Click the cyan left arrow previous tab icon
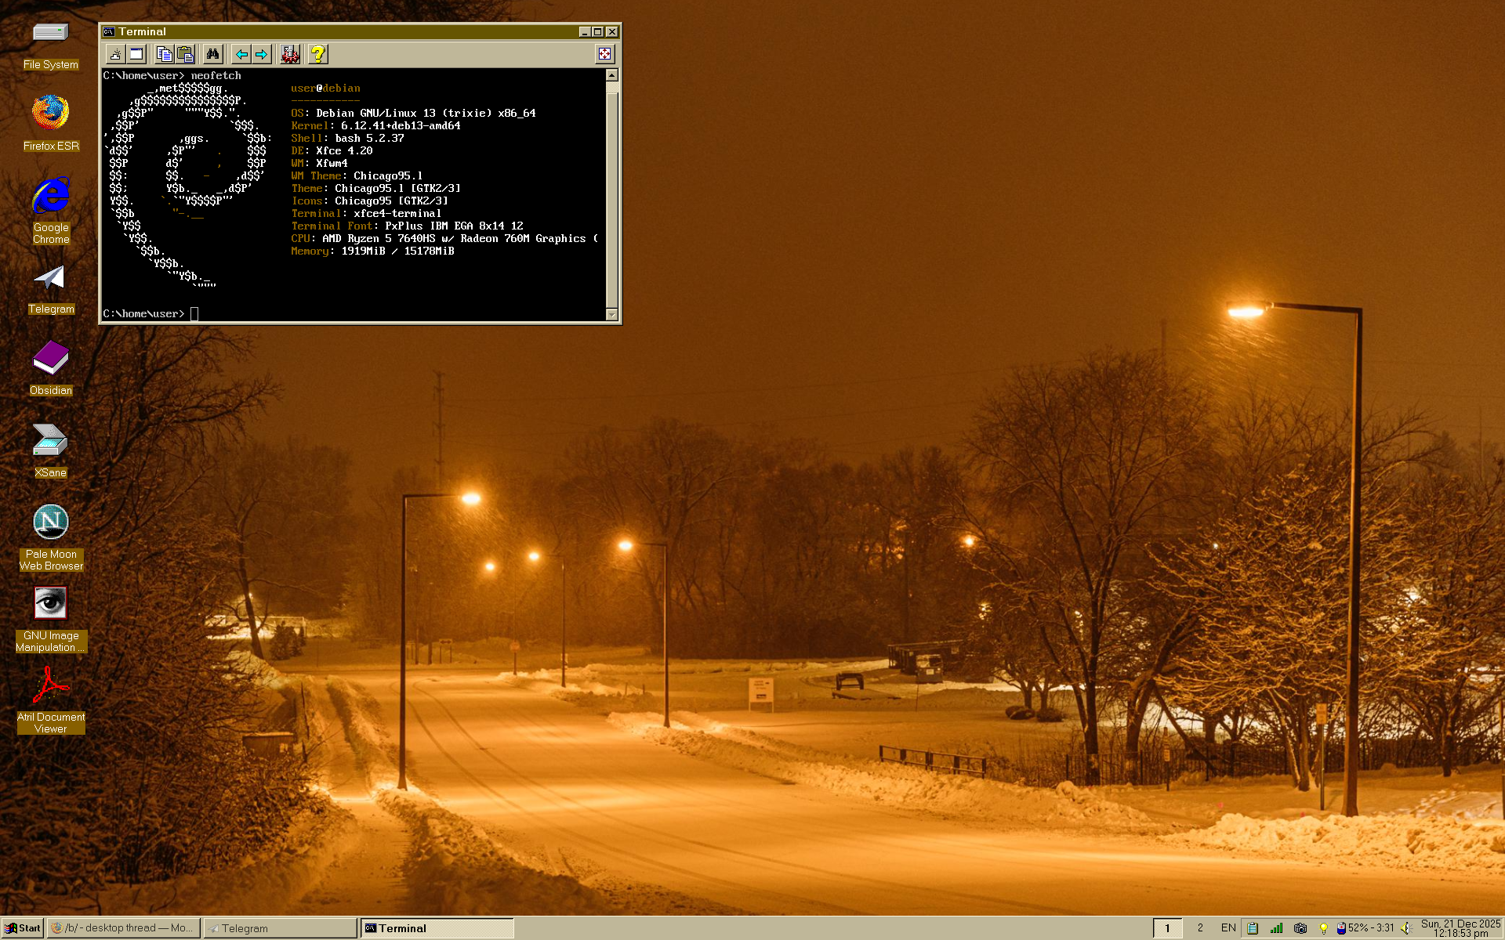The height and width of the screenshot is (940, 1505). pyautogui.click(x=241, y=54)
